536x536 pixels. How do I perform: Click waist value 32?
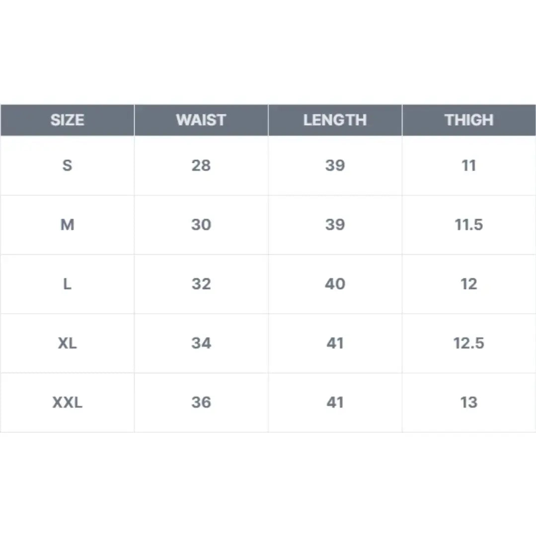coord(201,284)
